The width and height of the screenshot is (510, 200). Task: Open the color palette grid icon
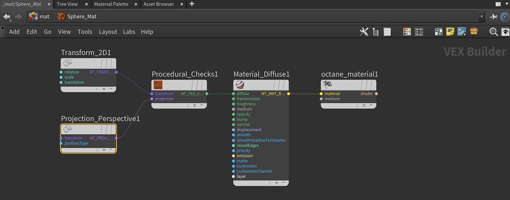(407, 32)
